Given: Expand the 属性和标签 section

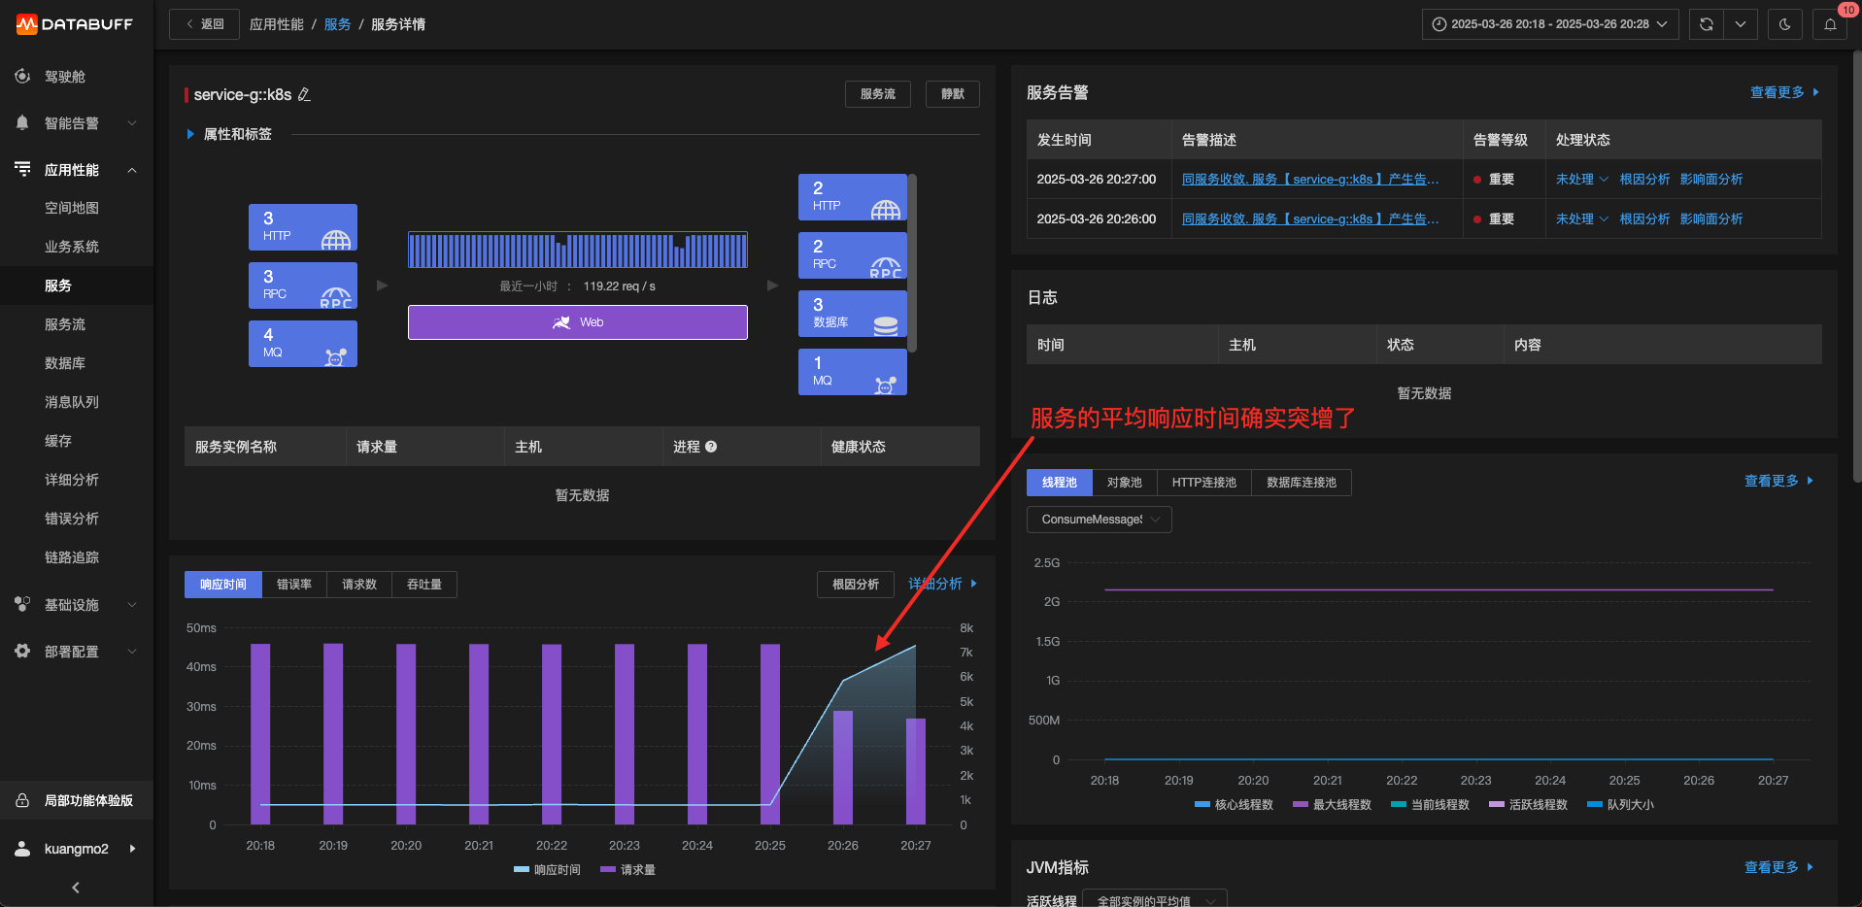Looking at the screenshot, I should [x=229, y=134].
